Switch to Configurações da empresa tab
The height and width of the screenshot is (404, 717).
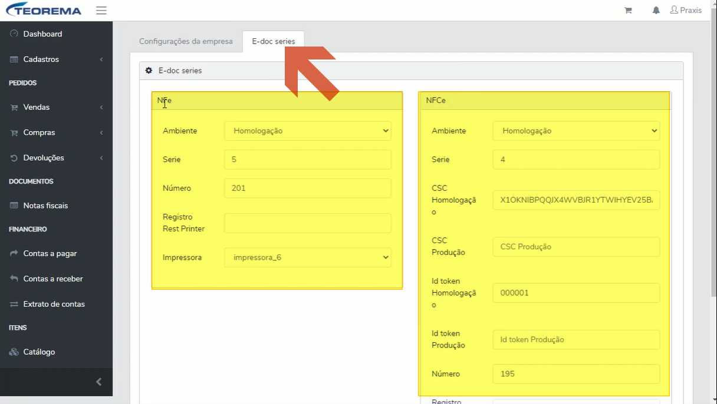click(x=186, y=41)
